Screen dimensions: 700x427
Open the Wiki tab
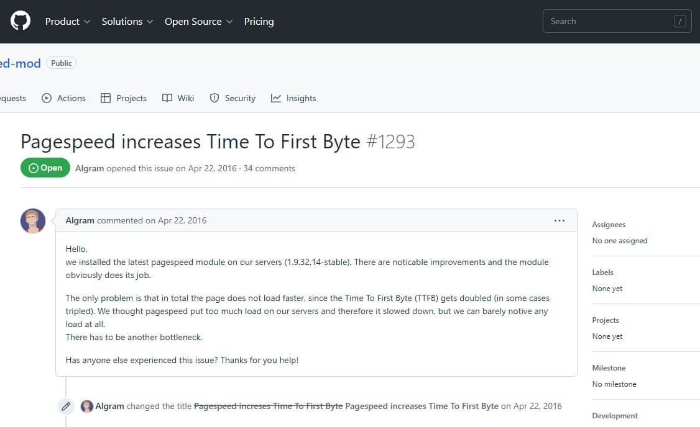click(x=178, y=98)
